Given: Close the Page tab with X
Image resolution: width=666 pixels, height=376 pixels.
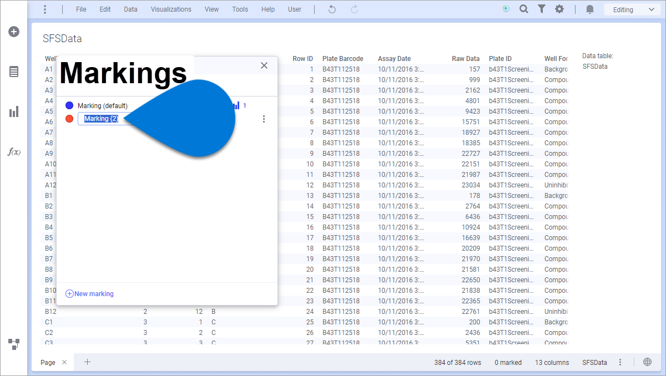Looking at the screenshot, I should (64, 362).
